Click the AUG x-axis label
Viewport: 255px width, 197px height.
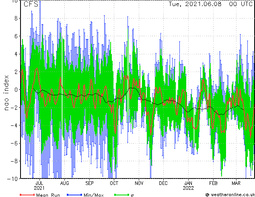coord(65,183)
